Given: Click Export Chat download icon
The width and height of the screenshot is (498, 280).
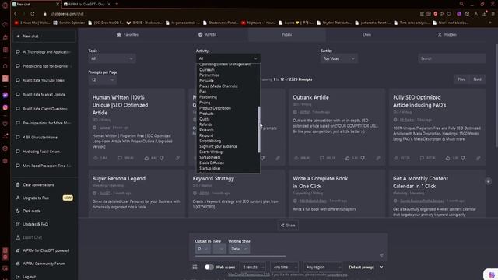Looking at the screenshot, I should (x=18, y=237).
